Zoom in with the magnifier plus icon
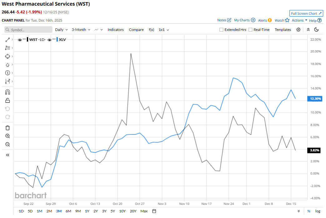Screen dimensions: 326x218 click(x=7, y=136)
